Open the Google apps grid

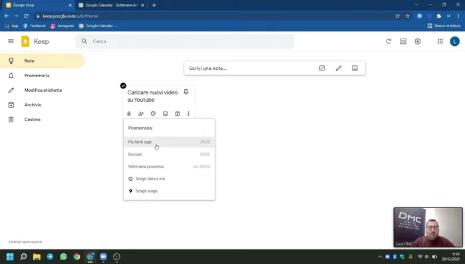(440, 41)
